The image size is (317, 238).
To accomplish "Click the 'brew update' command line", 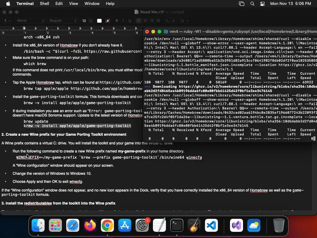I will [x=36, y=121].
